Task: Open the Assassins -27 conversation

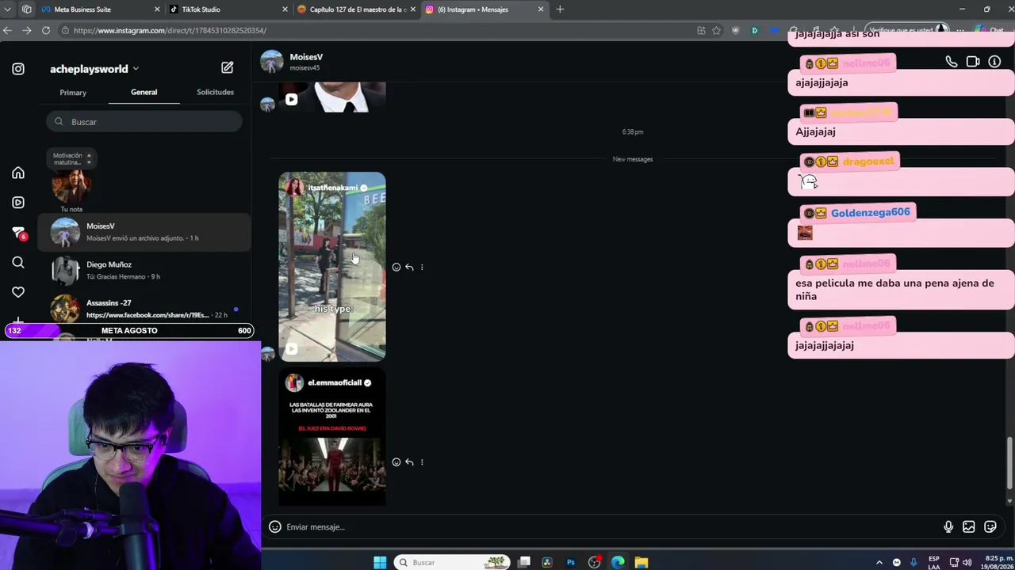Action: coord(144,309)
